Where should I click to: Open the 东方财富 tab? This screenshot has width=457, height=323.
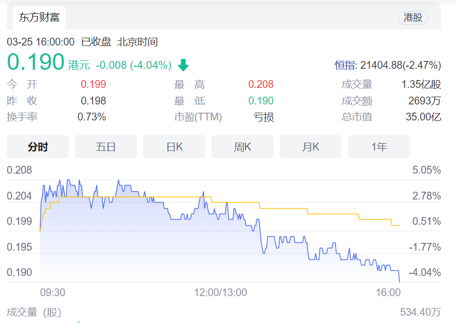39,18
